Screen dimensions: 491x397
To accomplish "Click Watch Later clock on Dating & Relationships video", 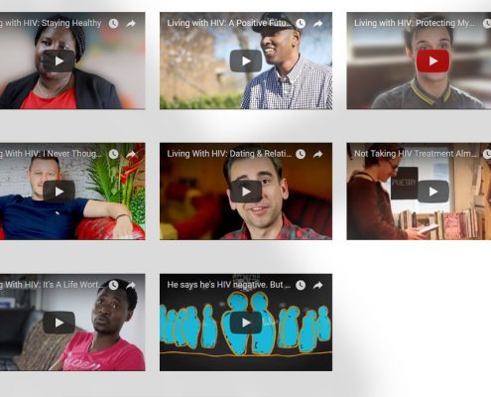I will point(301,154).
